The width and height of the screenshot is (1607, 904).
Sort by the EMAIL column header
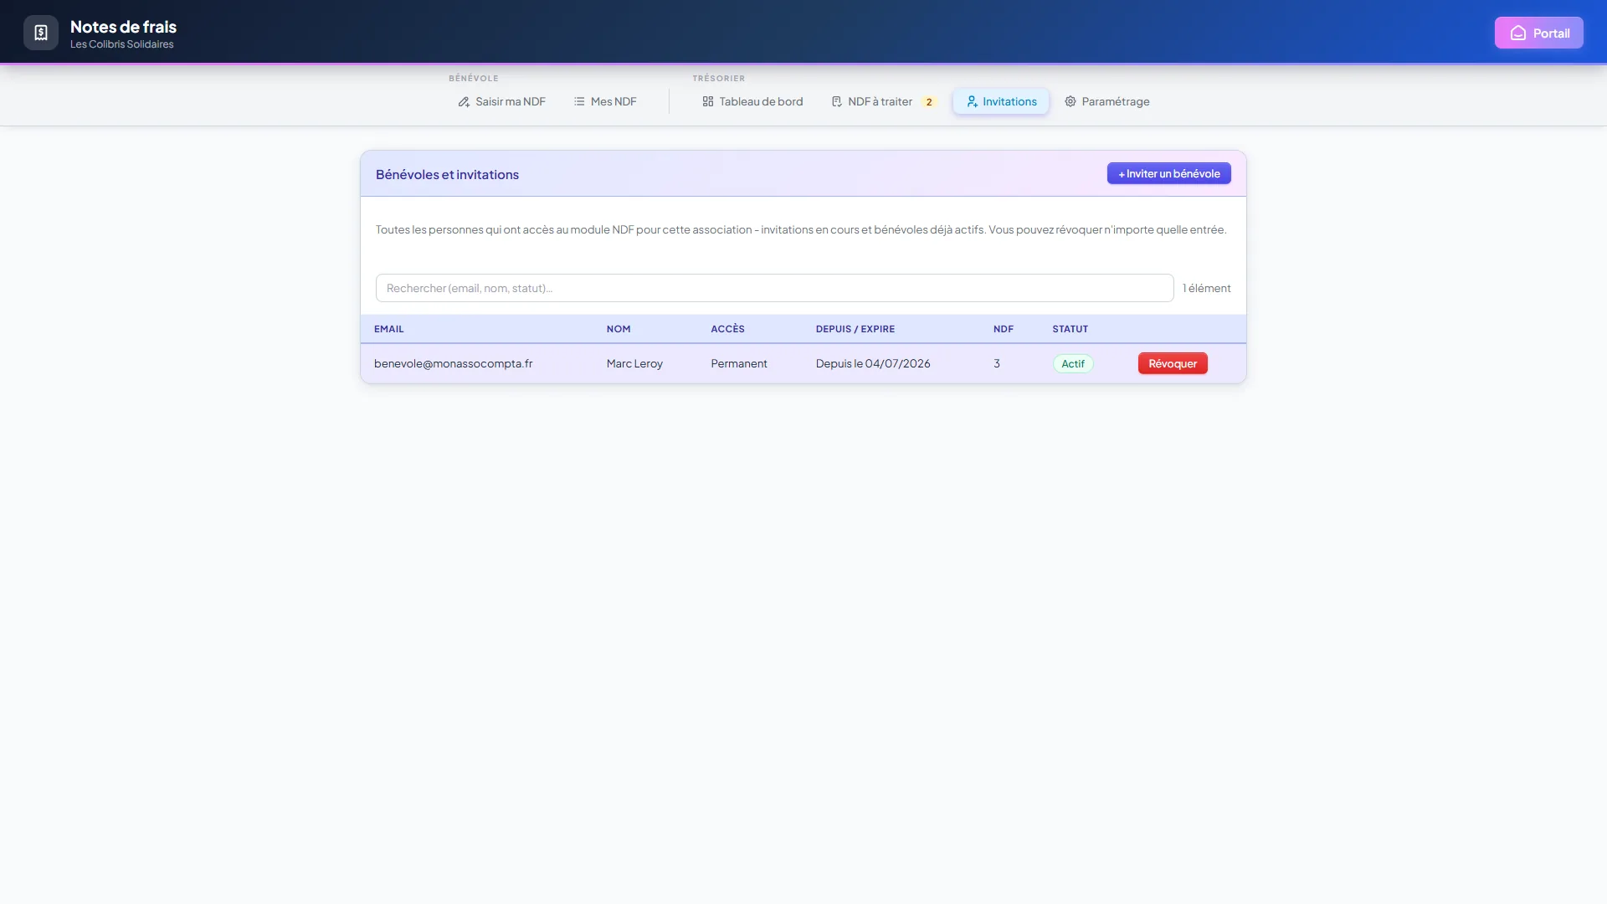[389, 329]
